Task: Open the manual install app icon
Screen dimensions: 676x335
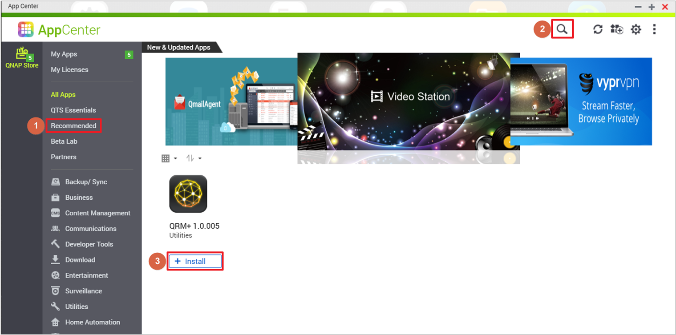Action: (616, 29)
